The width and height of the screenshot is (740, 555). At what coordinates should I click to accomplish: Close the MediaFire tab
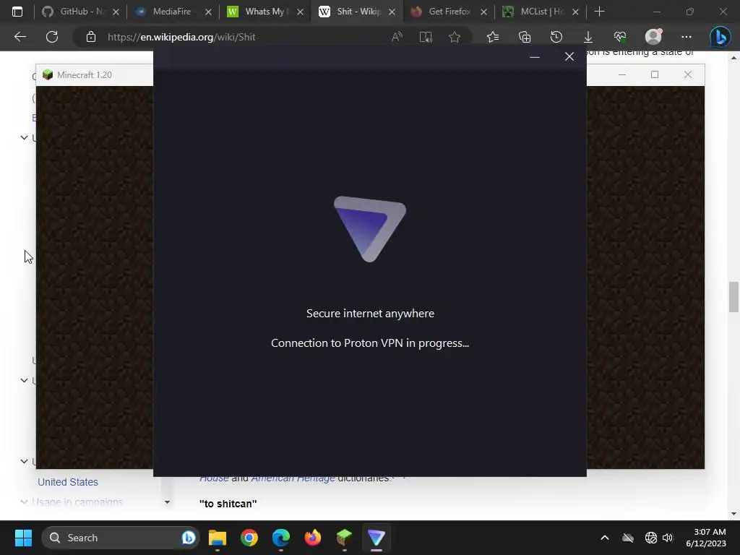tap(208, 12)
